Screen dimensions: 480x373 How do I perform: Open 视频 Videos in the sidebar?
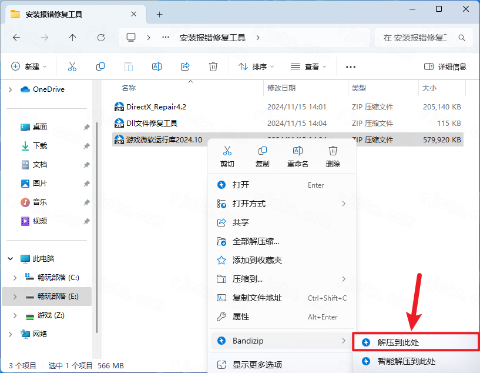40,221
